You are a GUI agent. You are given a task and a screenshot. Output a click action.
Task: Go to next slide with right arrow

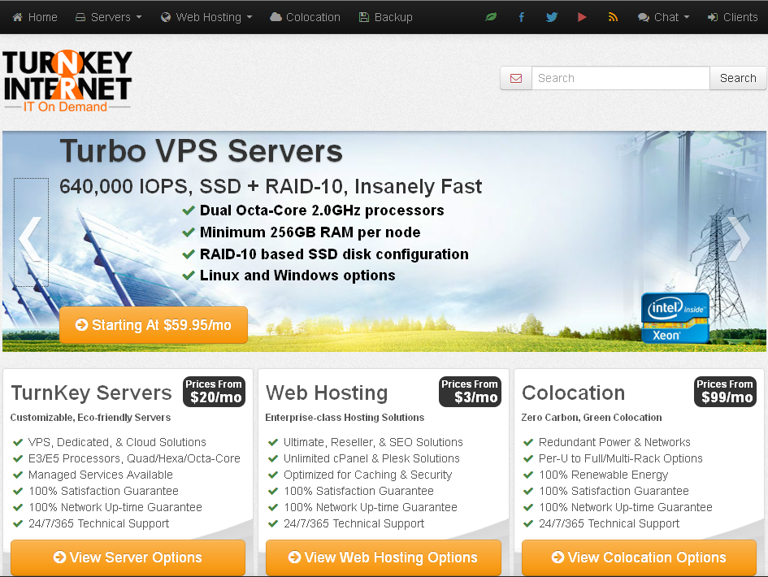pos(737,239)
